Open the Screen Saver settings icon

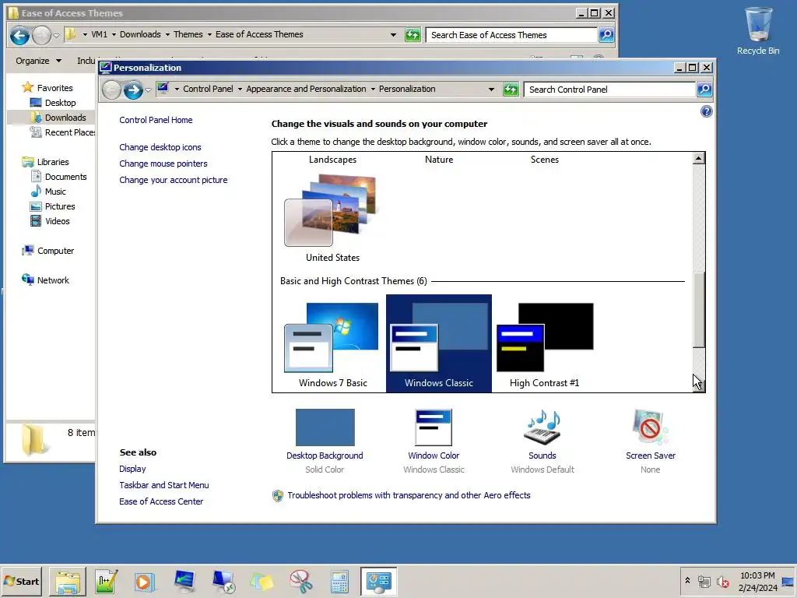coord(650,427)
